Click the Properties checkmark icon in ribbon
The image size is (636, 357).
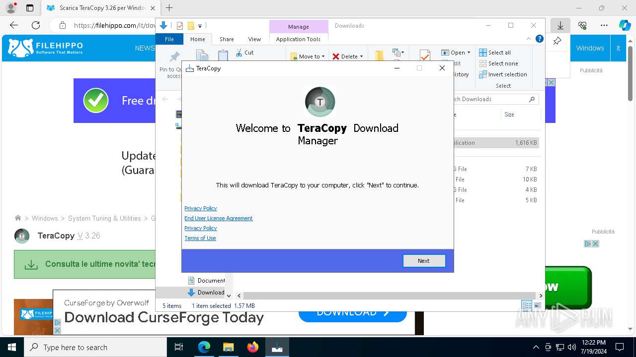point(425,56)
